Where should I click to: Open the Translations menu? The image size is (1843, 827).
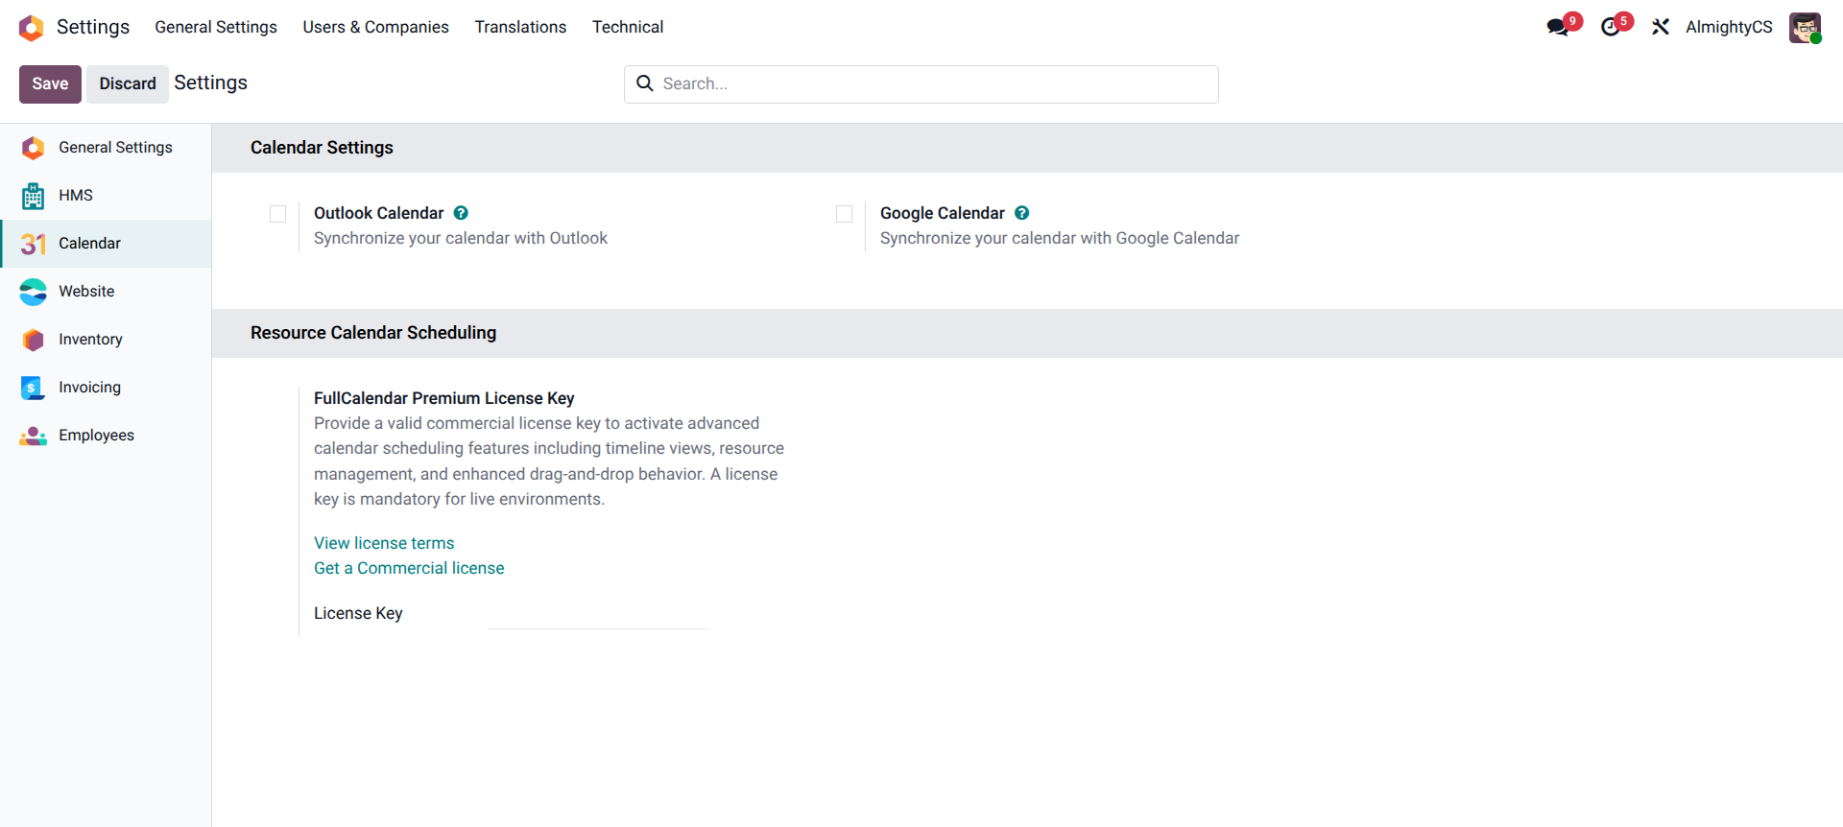(520, 27)
